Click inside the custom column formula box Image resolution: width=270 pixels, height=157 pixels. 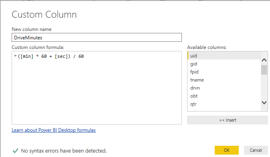coord(97,88)
